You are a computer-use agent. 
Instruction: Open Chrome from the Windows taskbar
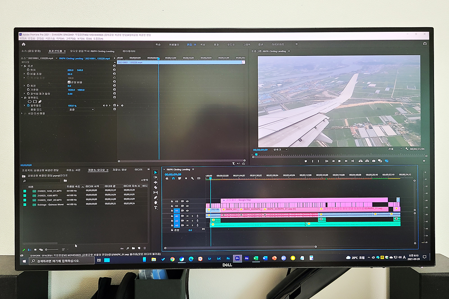pos(172,259)
